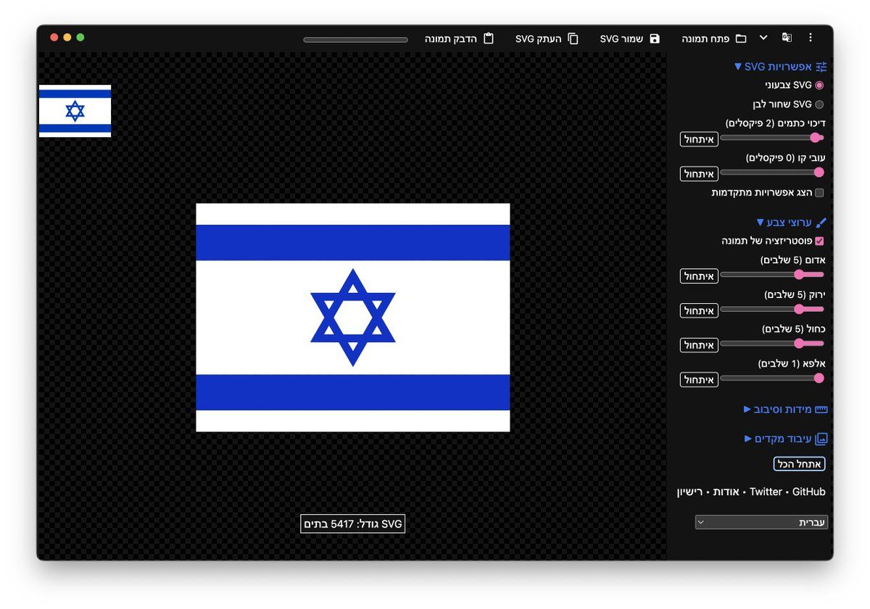This screenshot has height=609, width=870.
Task: Adjust the 'עובי קו' slider
Action: (x=772, y=173)
